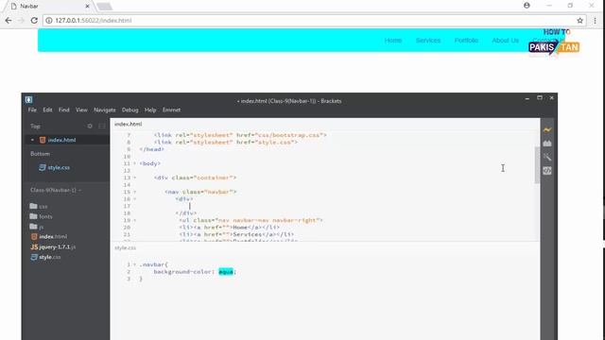Click the style.css pane header tab
Viewport: 605px width, 340px height.
(125, 247)
